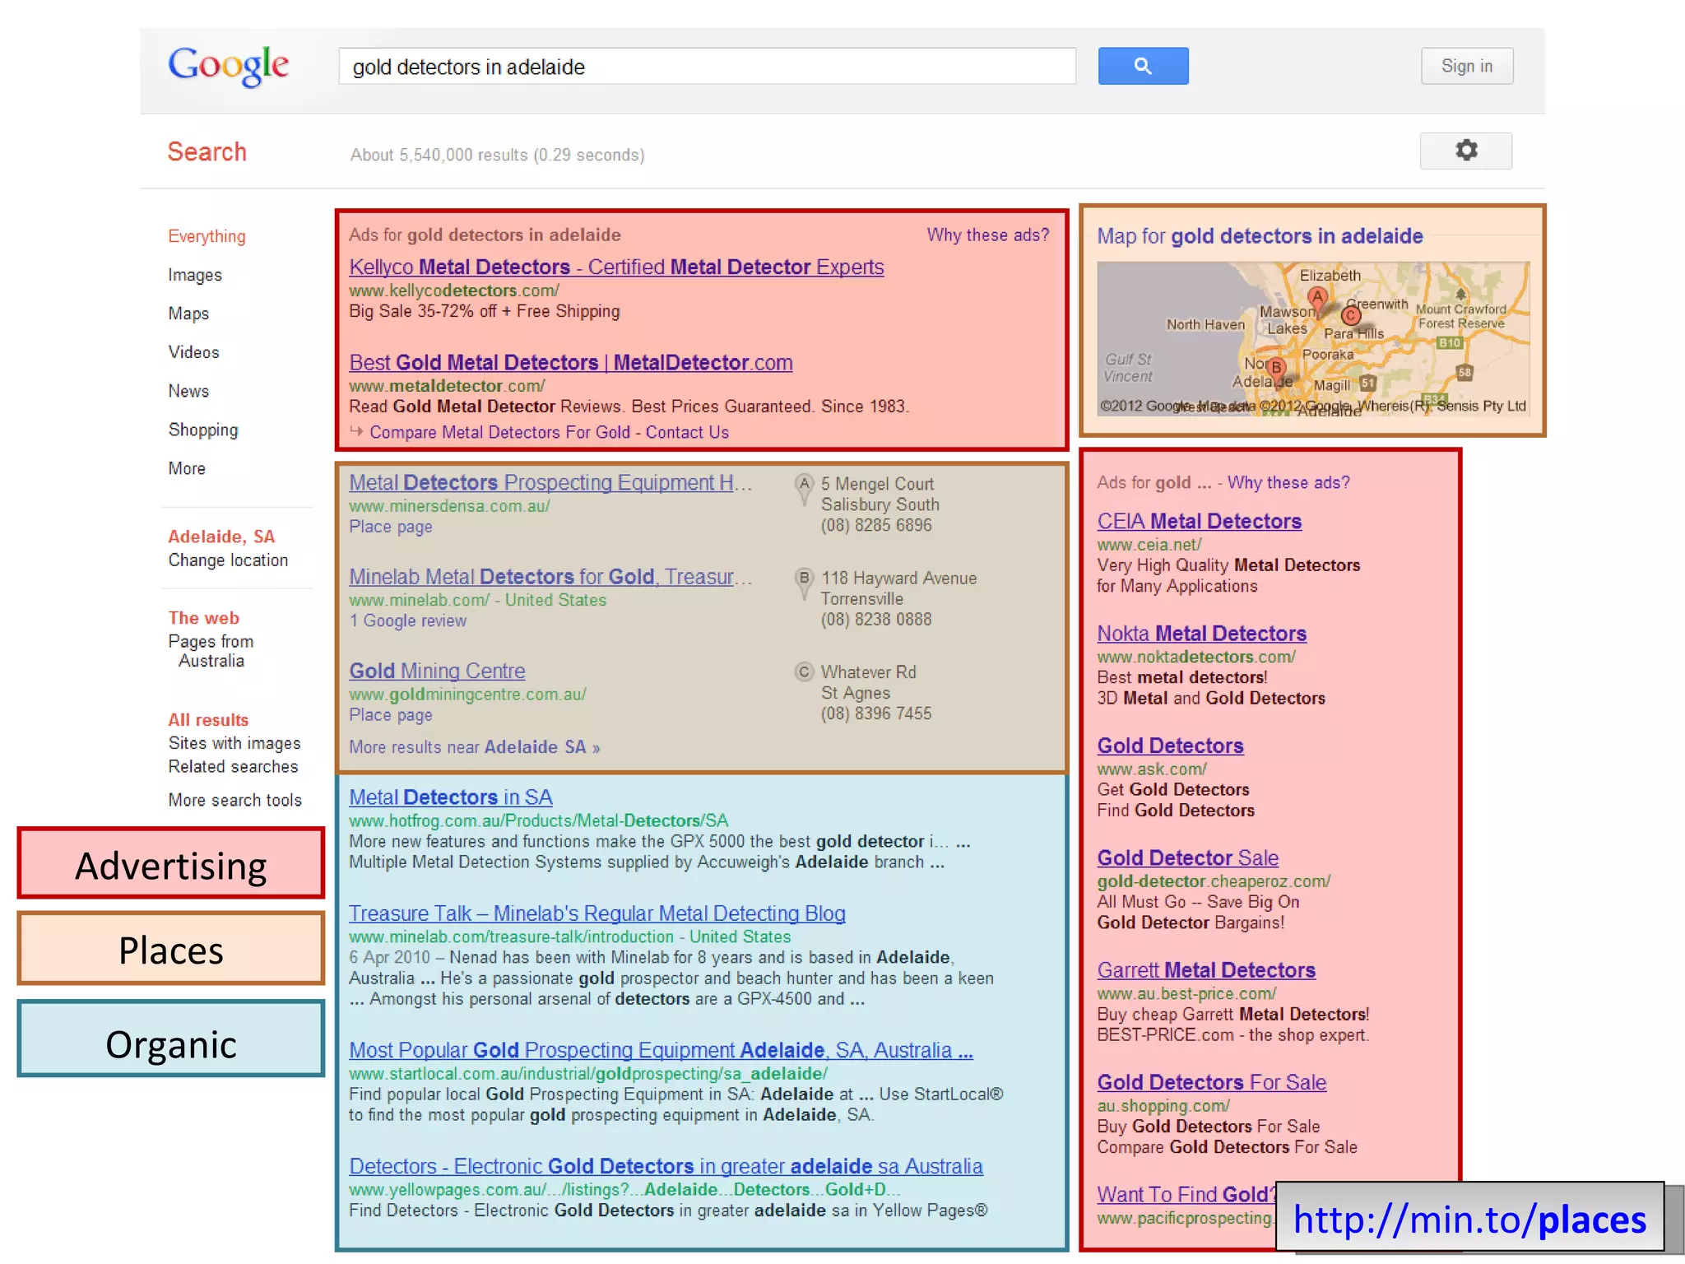Image resolution: width=1685 pixels, height=1264 pixels.
Task: Click the Google logo
Action: coord(229,66)
